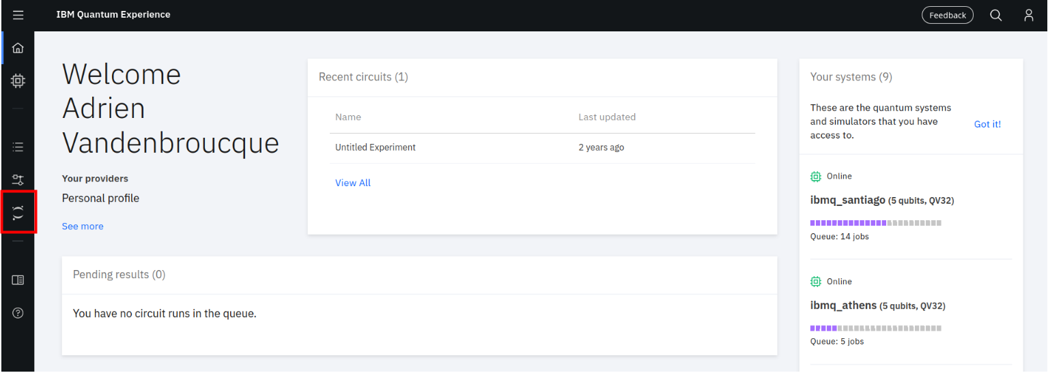Click the Last updated column header
Viewport: 1048px width, 373px height.
coord(607,117)
